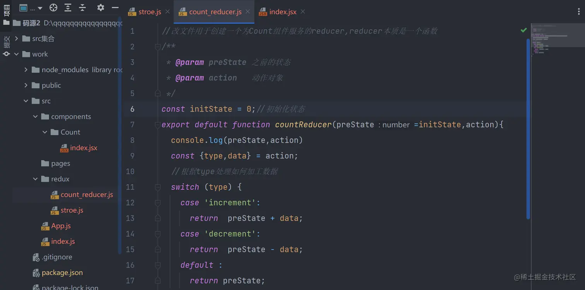Click the folder icon beside redux
The image size is (585, 290).
45,179
